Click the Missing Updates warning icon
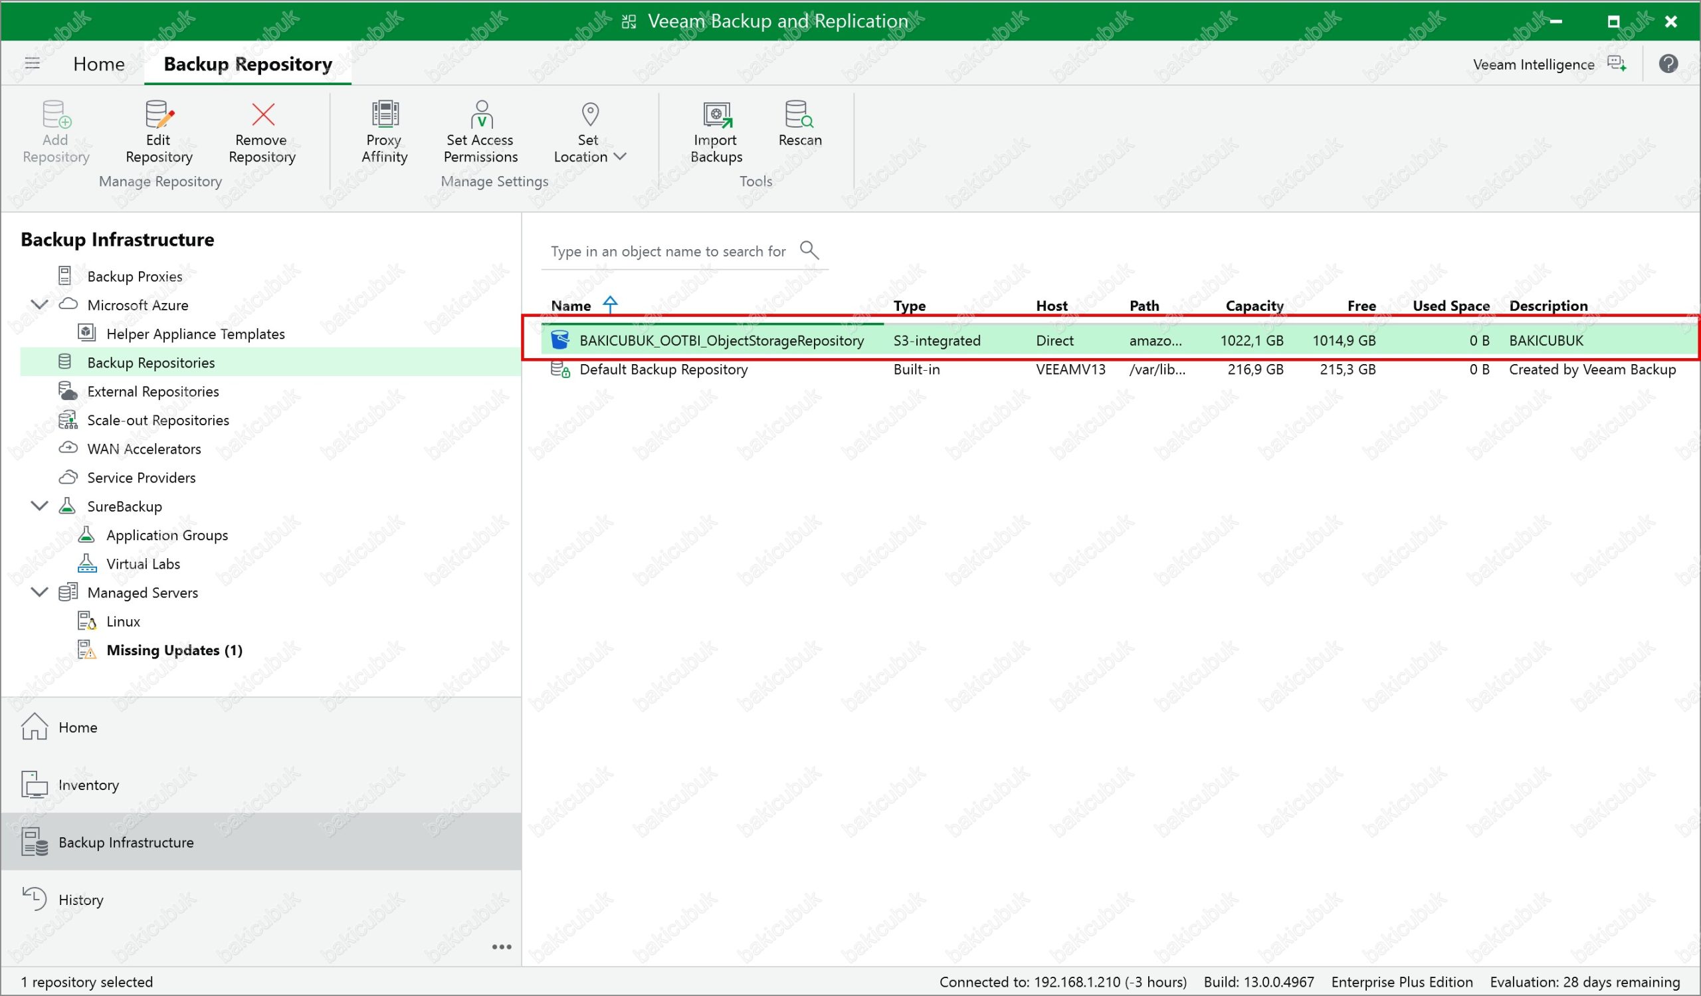Viewport: 1701px width, 996px height. (86, 649)
